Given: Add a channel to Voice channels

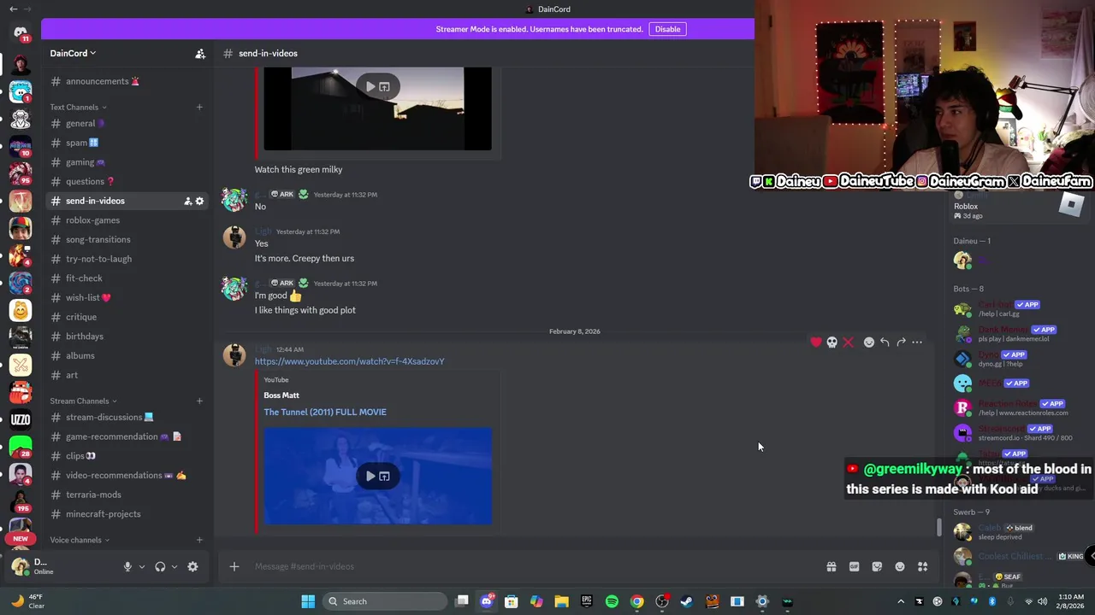Looking at the screenshot, I should (199, 540).
